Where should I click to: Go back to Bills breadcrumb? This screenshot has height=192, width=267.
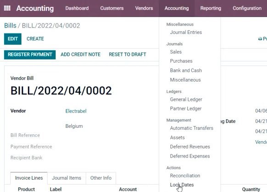click(10, 26)
